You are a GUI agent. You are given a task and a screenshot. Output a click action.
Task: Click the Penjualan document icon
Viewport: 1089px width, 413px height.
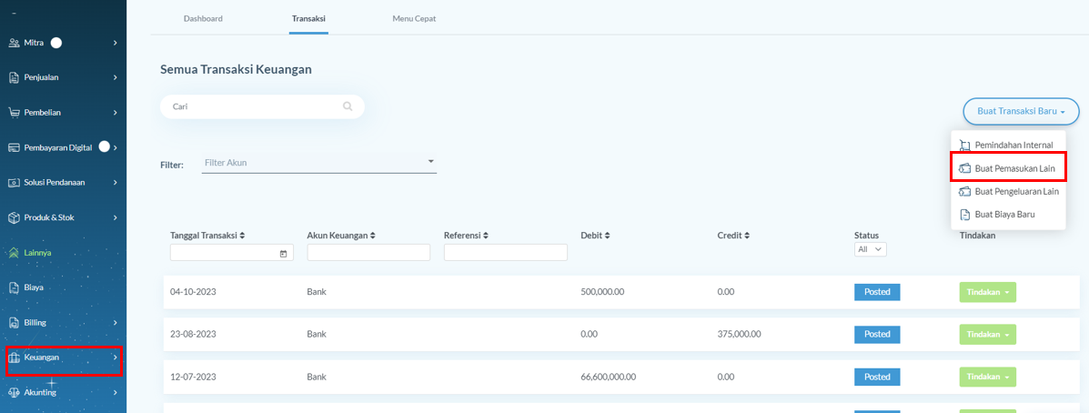point(14,77)
